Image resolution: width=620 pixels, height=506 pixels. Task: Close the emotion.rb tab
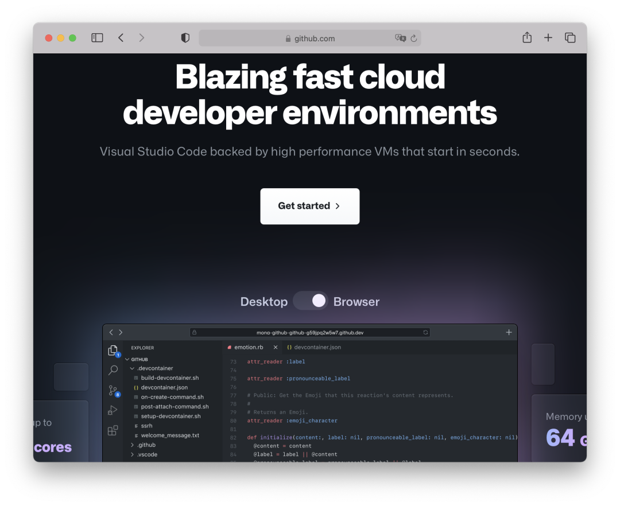(276, 347)
